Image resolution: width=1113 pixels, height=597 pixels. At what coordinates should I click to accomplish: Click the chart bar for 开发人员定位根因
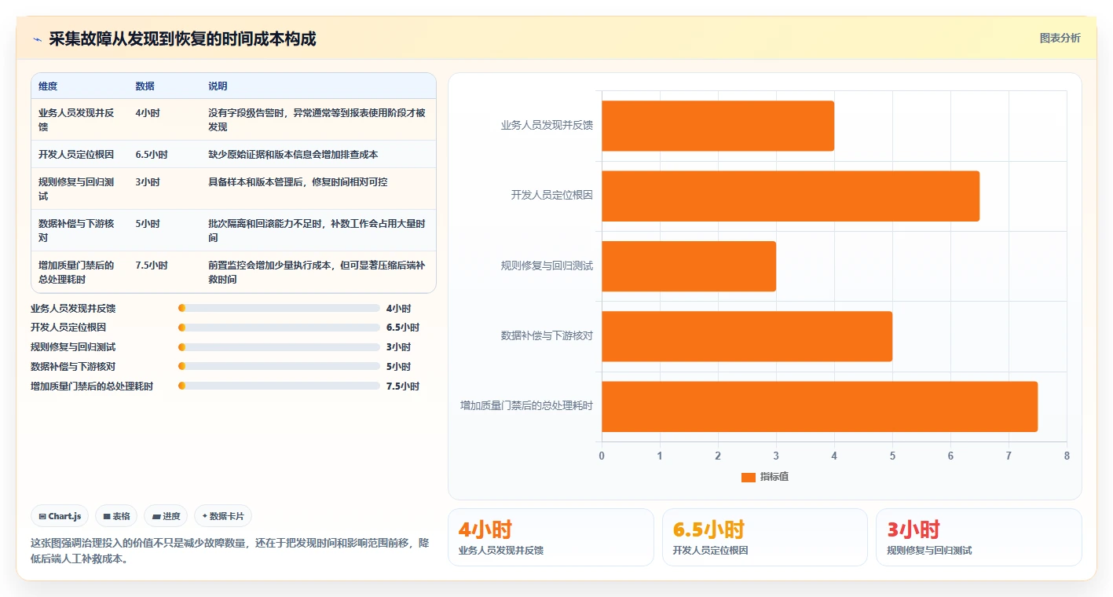pyautogui.click(x=791, y=196)
